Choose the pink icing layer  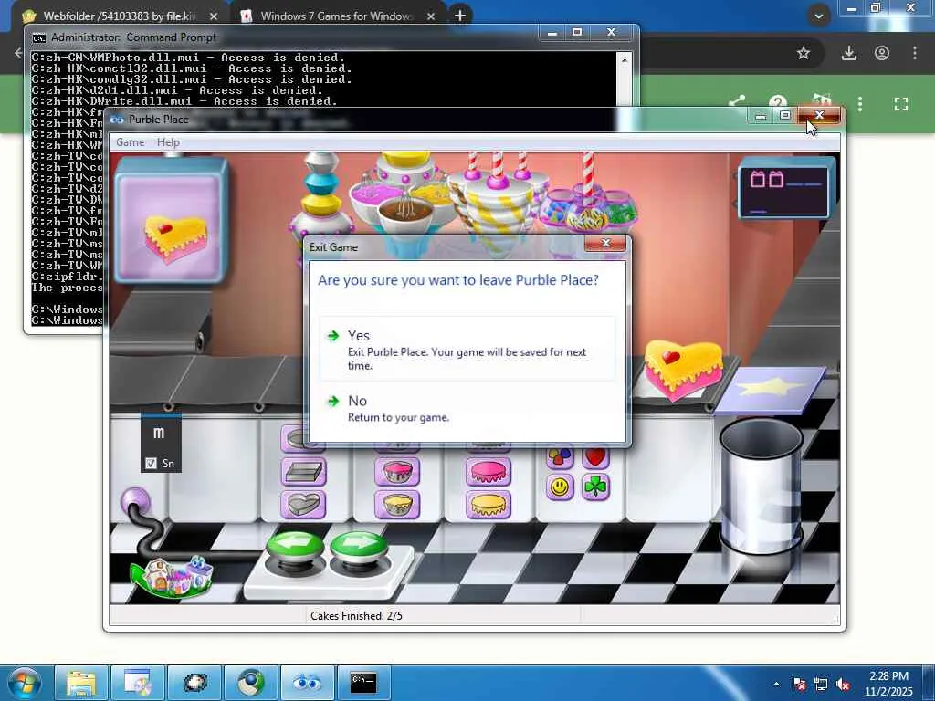coord(489,472)
